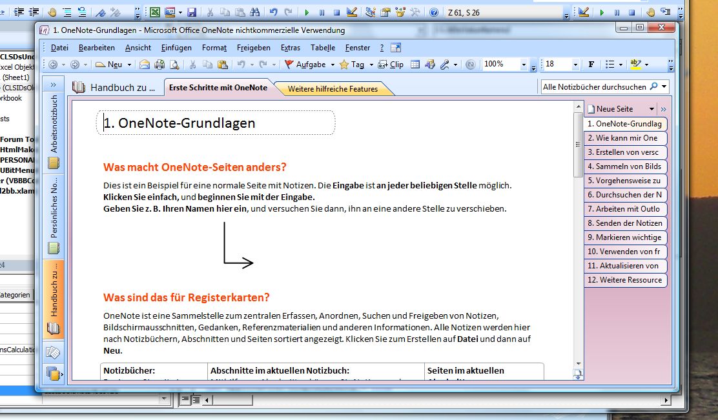Open the Bearbeiten menu
Screen dimensions: 718x420
(x=97, y=48)
